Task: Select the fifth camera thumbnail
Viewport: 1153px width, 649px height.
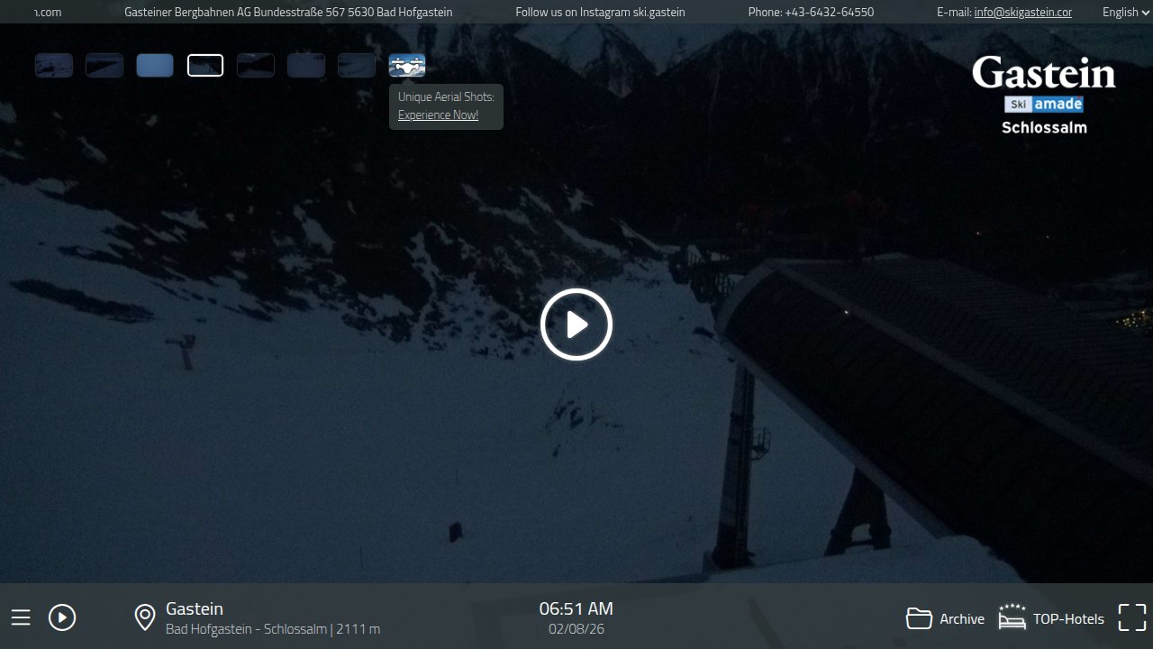Action: (256, 66)
